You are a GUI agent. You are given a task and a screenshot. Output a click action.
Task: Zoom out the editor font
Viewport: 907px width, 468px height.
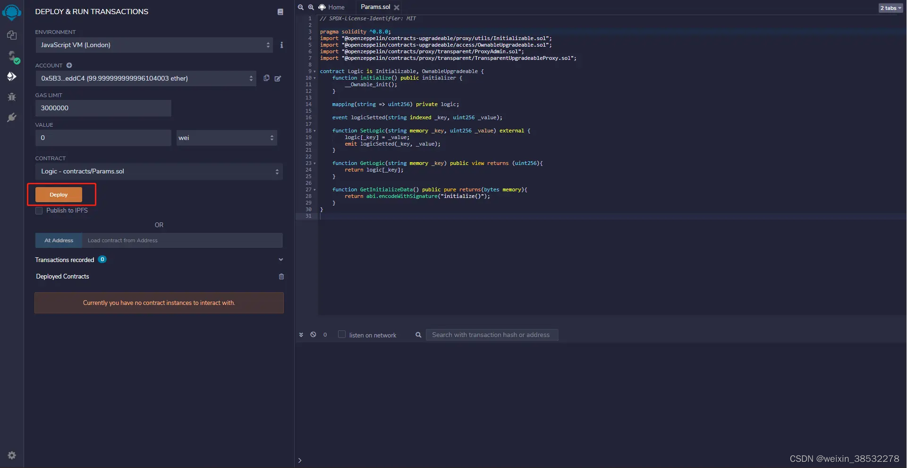point(301,7)
